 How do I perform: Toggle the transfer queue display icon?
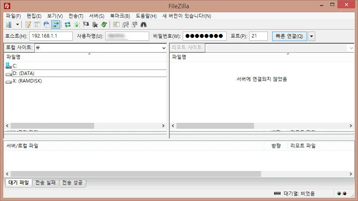click(x=55, y=24)
